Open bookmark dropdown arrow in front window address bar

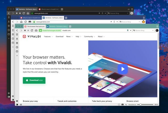pos(131,31)
